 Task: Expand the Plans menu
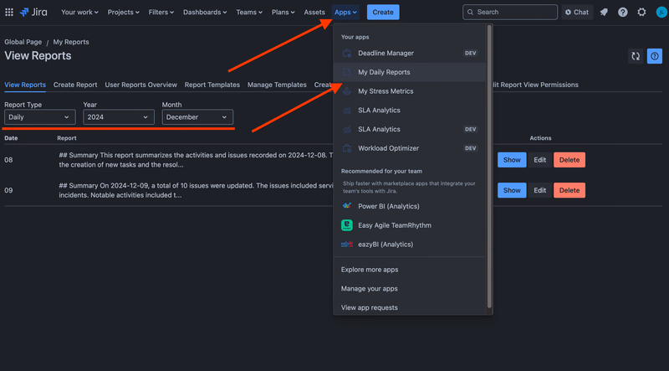point(283,12)
